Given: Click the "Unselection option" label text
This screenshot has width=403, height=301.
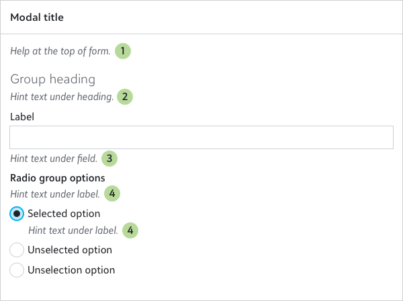Looking at the screenshot, I should pos(71,270).
